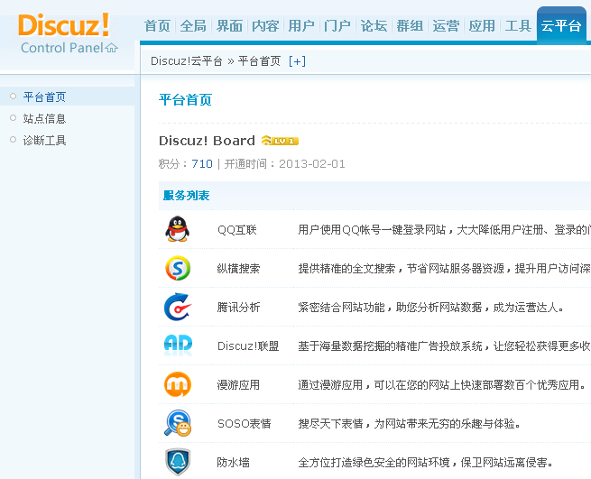Open the 界面 top menu
591x479 pixels.
229,26
